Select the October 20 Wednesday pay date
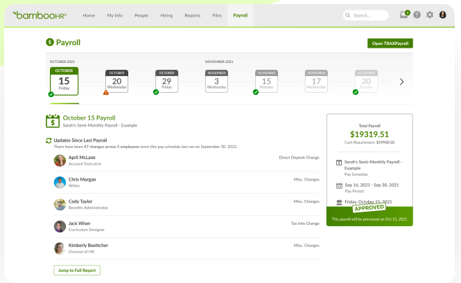Screen dimensions: 461x283 (x=116, y=82)
